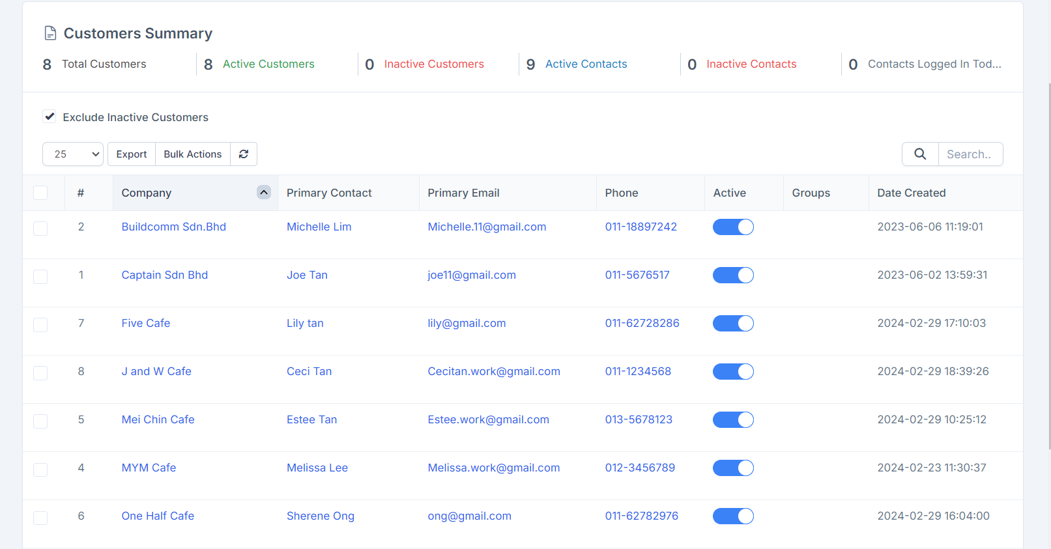This screenshot has height=549, width=1051.
Task: Click phone number 013-5678123
Action: click(639, 419)
